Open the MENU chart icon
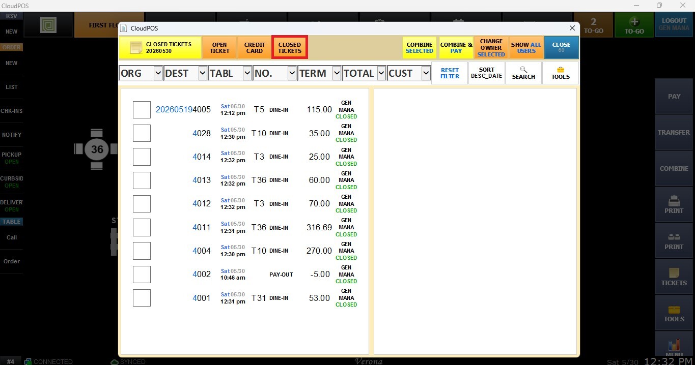Viewport: 695px width, 365px height. (674, 345)
